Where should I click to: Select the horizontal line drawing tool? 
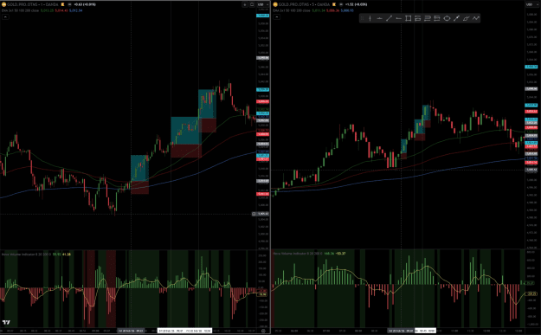(x=379, y=19)
